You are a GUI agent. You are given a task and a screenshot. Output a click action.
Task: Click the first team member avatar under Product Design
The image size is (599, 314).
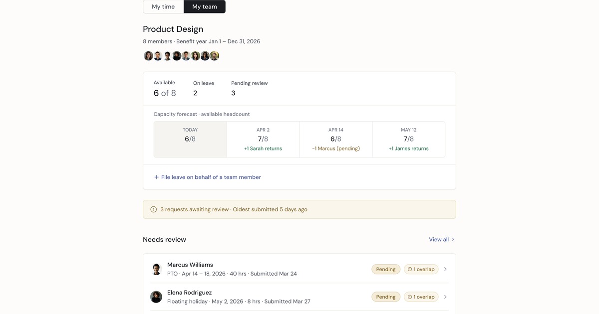(148, 56)
